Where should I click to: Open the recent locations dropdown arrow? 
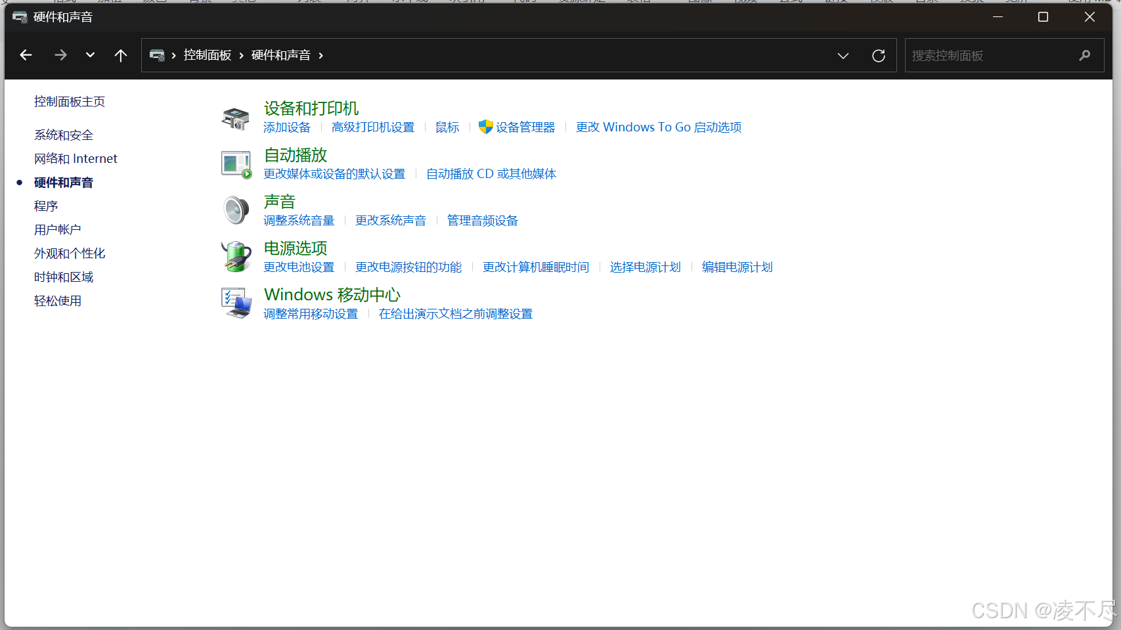pyautogui.click(x=90, y=55)
